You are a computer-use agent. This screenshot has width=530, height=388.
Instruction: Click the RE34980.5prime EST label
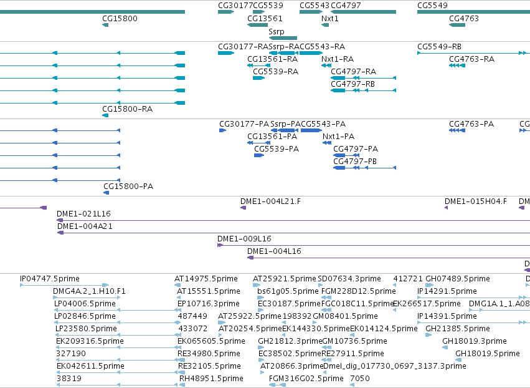point(209,354)
